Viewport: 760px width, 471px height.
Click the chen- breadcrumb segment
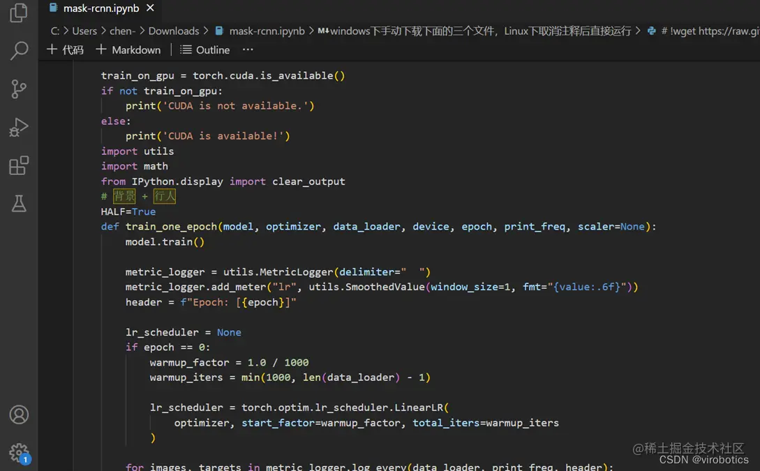[122, 31]
